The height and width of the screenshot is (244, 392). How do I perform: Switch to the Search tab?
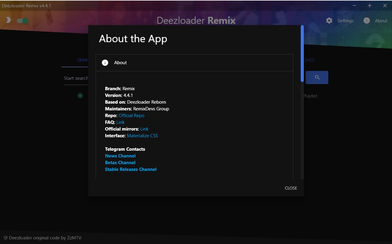[x=83, y=60]
